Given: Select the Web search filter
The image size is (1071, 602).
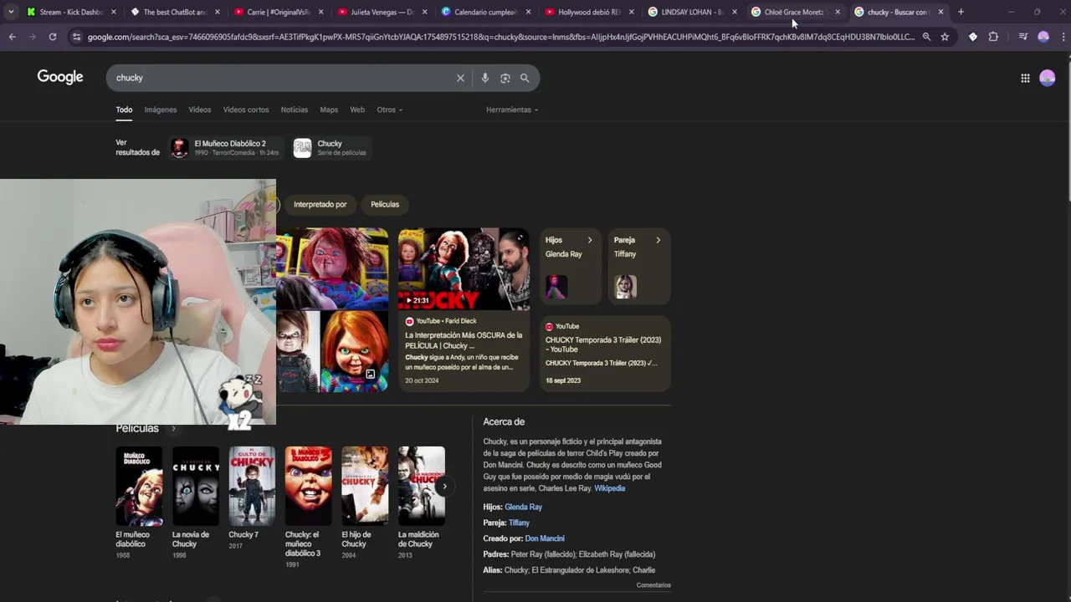Looking at the screenshot, I should pyautogui.click(x=357, y=110).
